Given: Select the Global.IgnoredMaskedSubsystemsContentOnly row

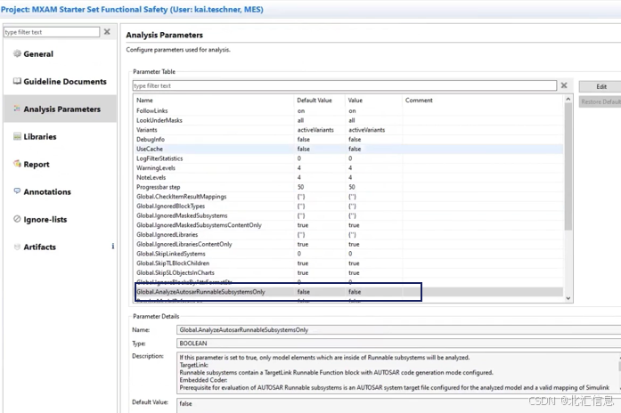Looking at the screenshot, I should pyautogui.click(x=348, y=225).
